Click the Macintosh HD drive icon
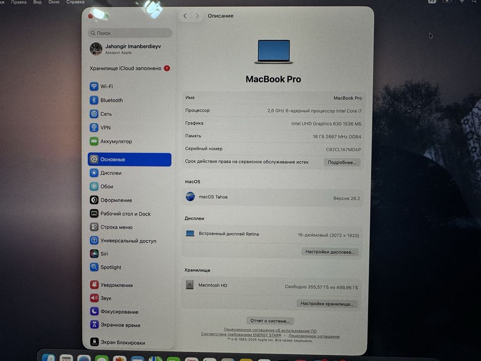The height and width of the screenshot is (361, 481). [x=190, y=285]
